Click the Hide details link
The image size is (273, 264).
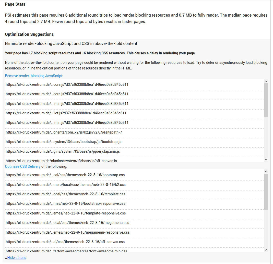17,258
